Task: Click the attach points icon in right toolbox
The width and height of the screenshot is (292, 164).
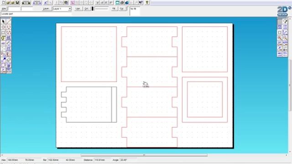Action: coord(285,32)
